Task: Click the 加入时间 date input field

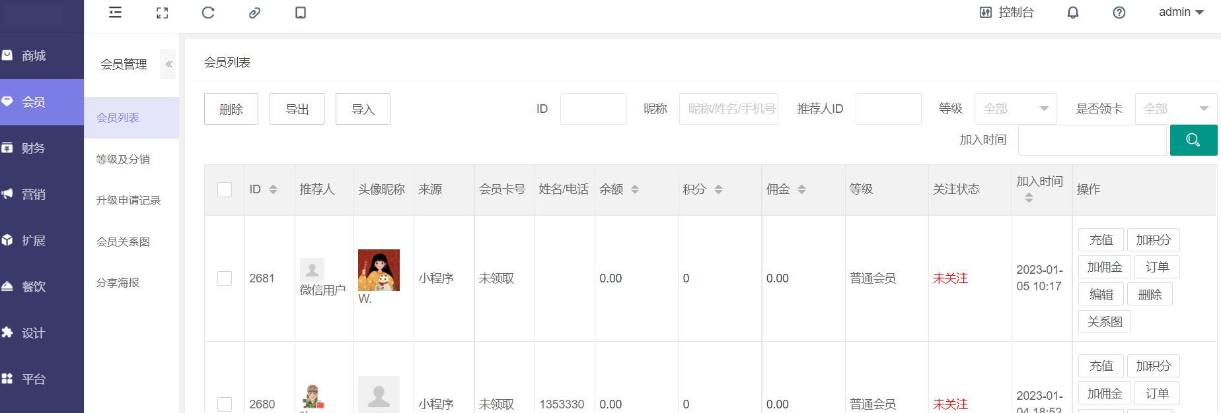Action: coord(1091,140)
